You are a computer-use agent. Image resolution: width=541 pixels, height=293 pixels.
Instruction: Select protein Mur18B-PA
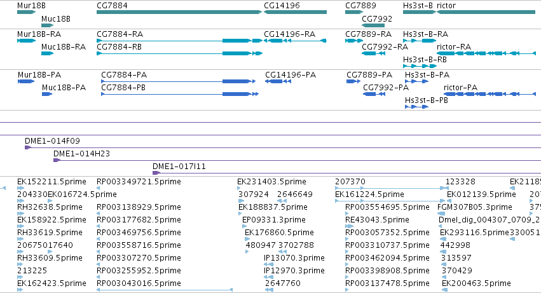pyautogui.click(x=39, y=75)
